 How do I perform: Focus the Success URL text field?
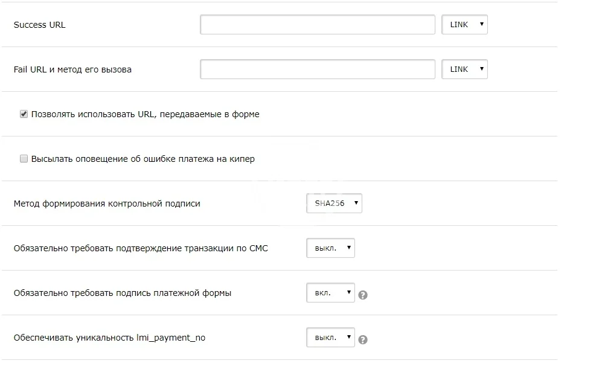tap(318, 25)
